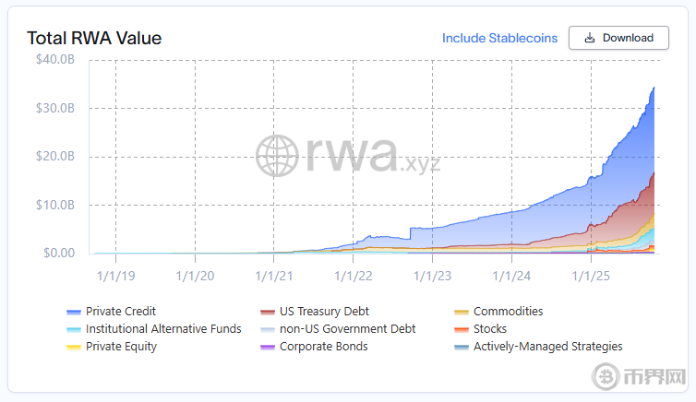696x402 pixels.
Task: Click the Include Stablecoins link
Action: coord(499,38)
